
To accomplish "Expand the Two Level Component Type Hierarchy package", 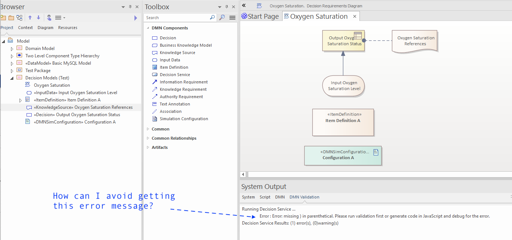I will pos(12,56).
